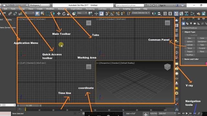The width and height of the screenshot is (207, 116).
Task: Open the Customize menu
Action: tap(114, 9)
